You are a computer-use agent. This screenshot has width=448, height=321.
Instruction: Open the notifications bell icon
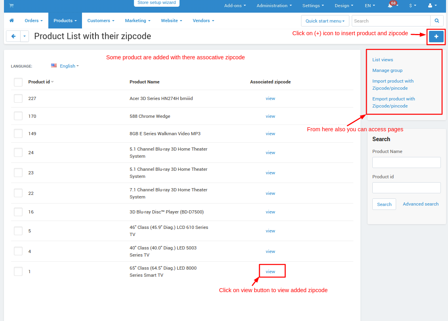390,6
